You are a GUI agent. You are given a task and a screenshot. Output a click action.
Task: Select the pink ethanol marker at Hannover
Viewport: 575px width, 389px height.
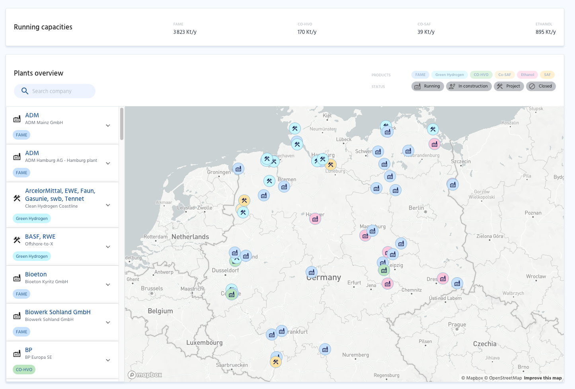(x=315, y=219)
